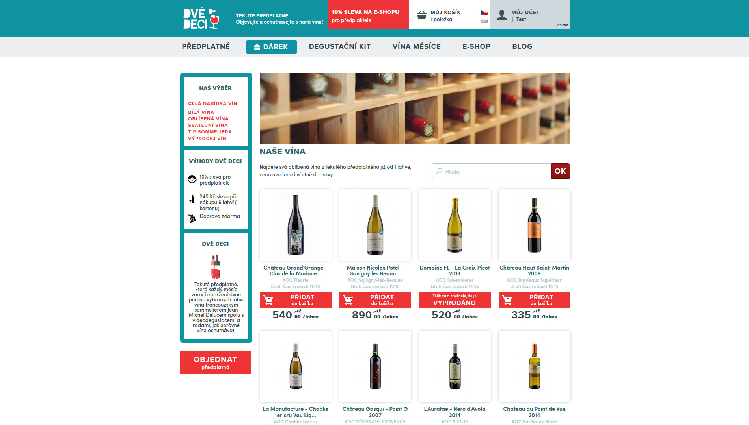Screen dimensions: 749x425
Task: Select Bílá vína category
Action: click(x=201, y=112)
